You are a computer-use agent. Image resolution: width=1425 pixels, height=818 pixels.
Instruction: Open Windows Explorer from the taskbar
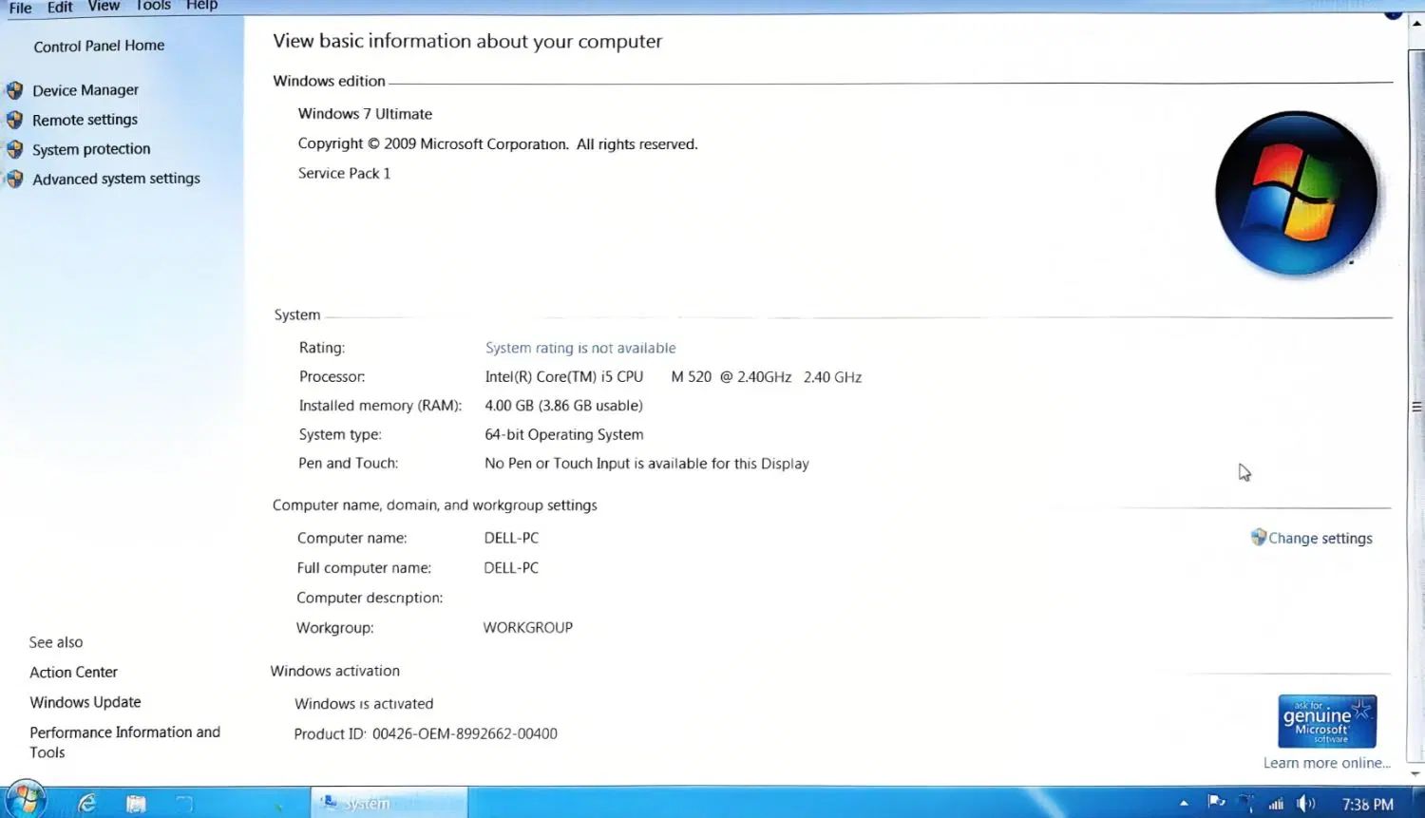137,804
